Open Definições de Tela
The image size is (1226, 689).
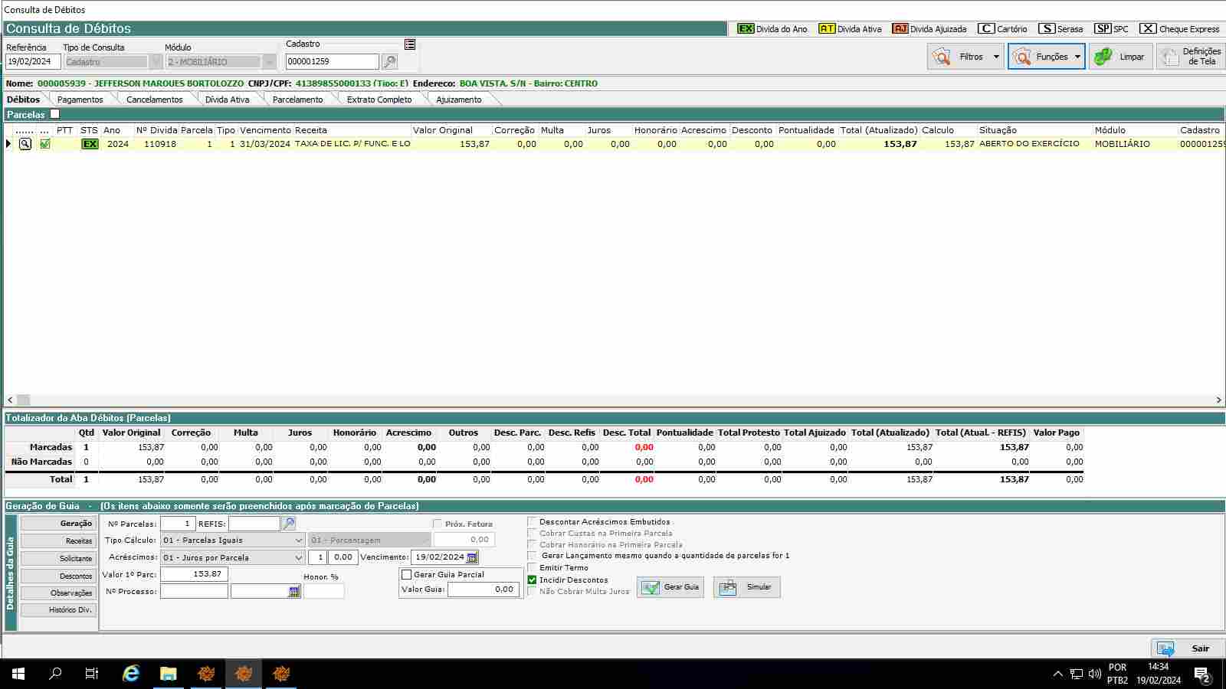click(1192, 57)
